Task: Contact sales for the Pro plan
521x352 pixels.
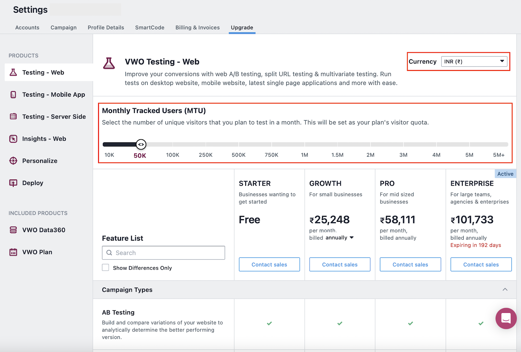Action: pyautogui.click(x=410, y=264)
